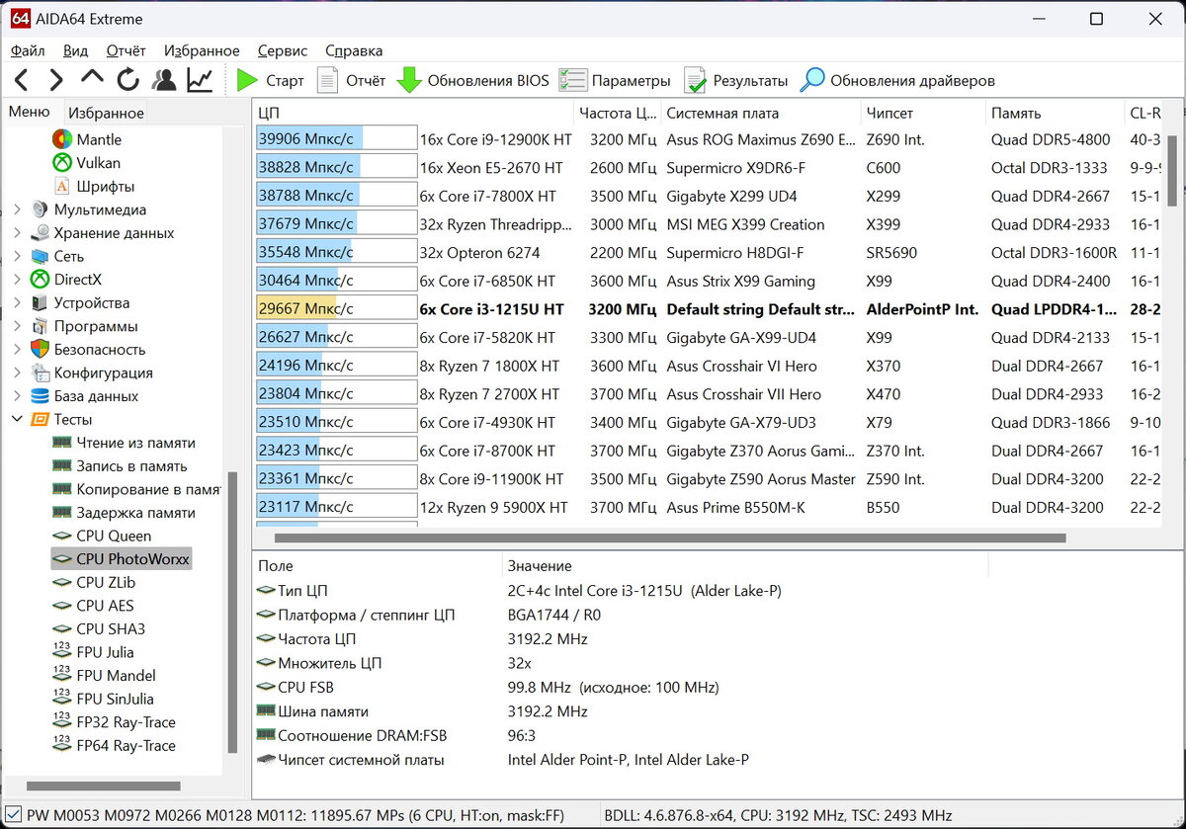Click the results table horizontal scrollbar

point(670,539)
